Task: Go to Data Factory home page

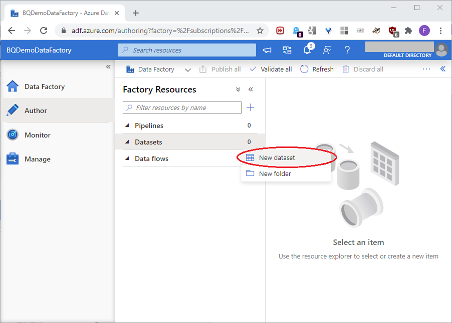Action: click(x=44, y=86)
